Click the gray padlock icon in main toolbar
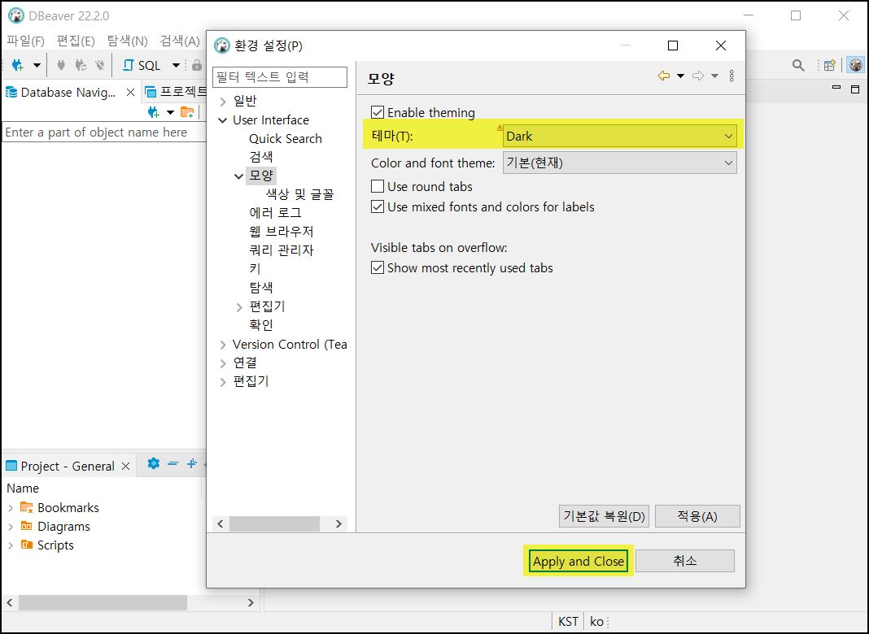This screenshot has width=869, height=634. click(197, 65)
